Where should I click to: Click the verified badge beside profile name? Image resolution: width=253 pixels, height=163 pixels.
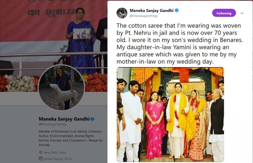[x=93, y=119]
